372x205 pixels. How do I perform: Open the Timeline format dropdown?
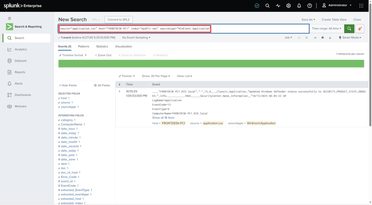(73, 55)
